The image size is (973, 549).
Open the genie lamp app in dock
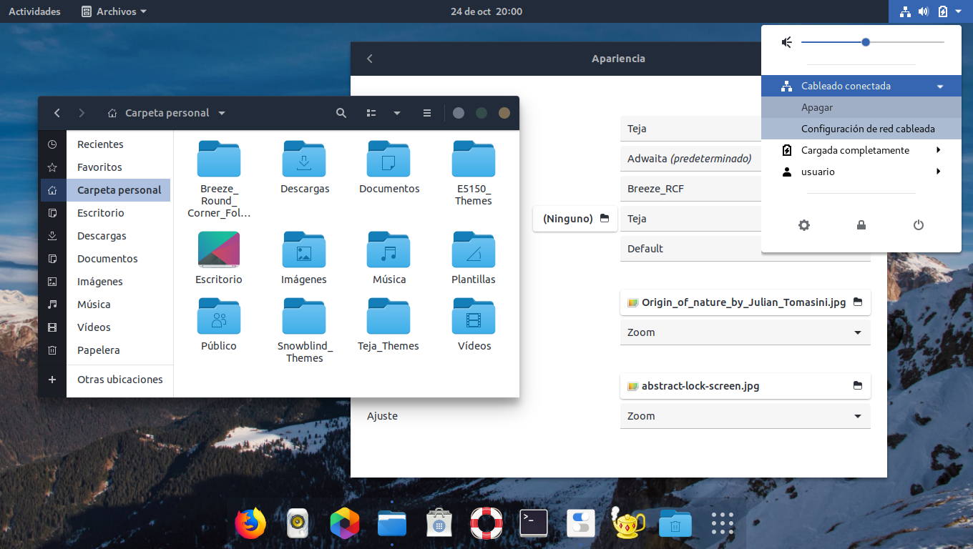pyautogui.click(x=628, y=523)
